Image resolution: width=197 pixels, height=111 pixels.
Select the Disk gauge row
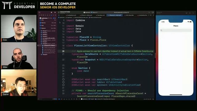coord(48,25)
